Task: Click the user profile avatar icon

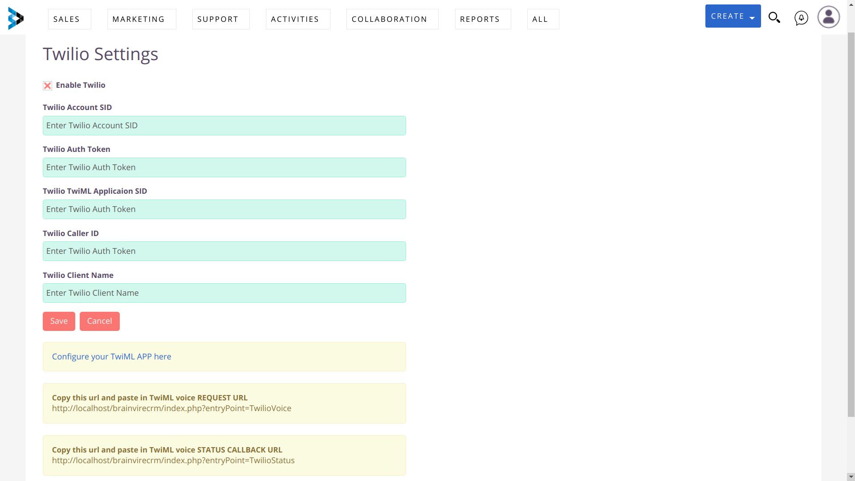Action: point(829,17)
